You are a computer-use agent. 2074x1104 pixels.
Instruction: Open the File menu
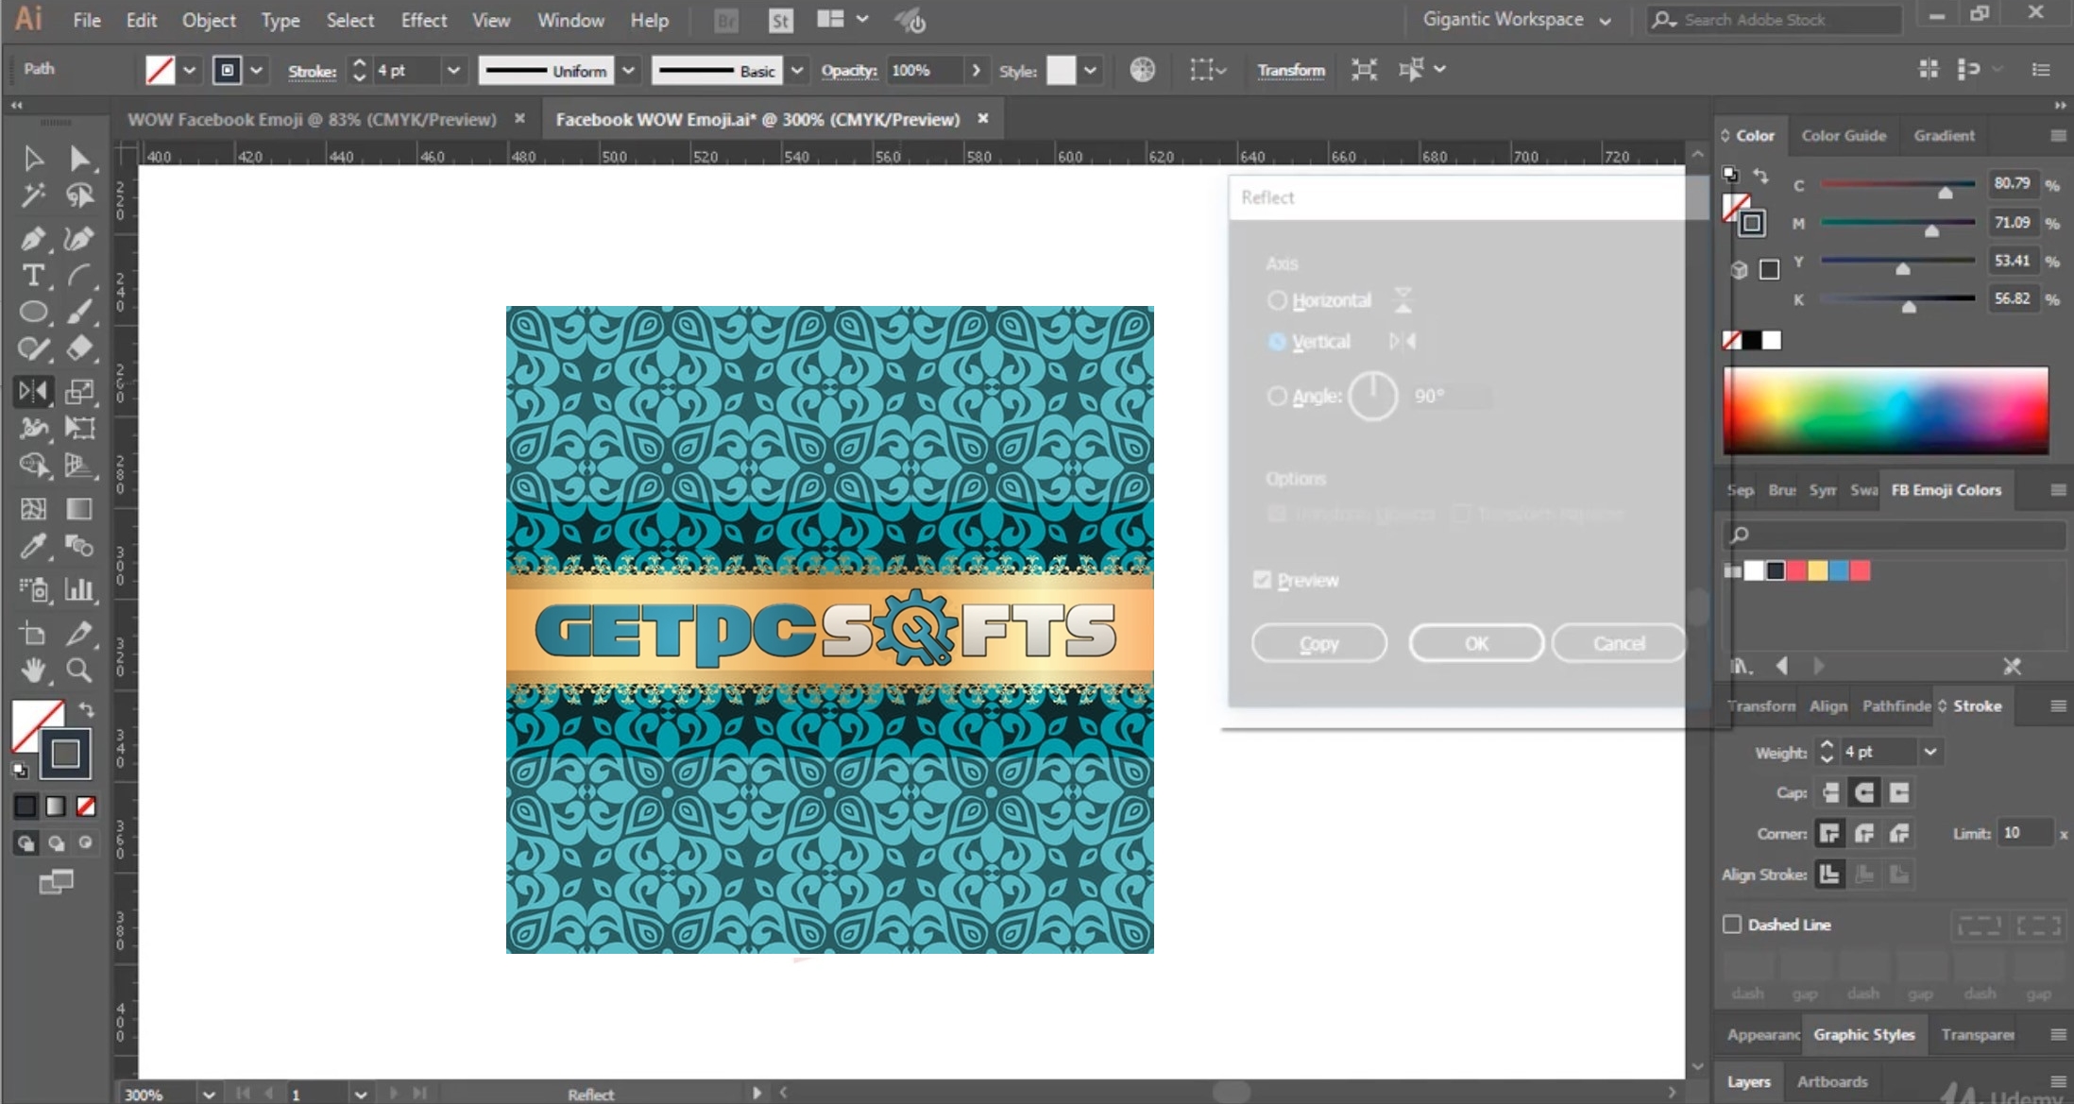(x=87, y=20)
